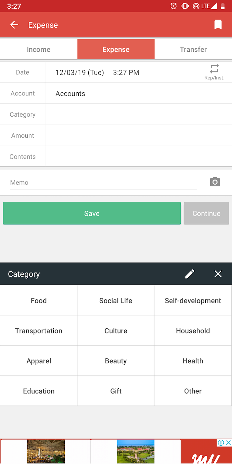The width and height of the screenshot is (232, 465).
Task: Switch to the Transfer tab
Action: pos(193,49)
